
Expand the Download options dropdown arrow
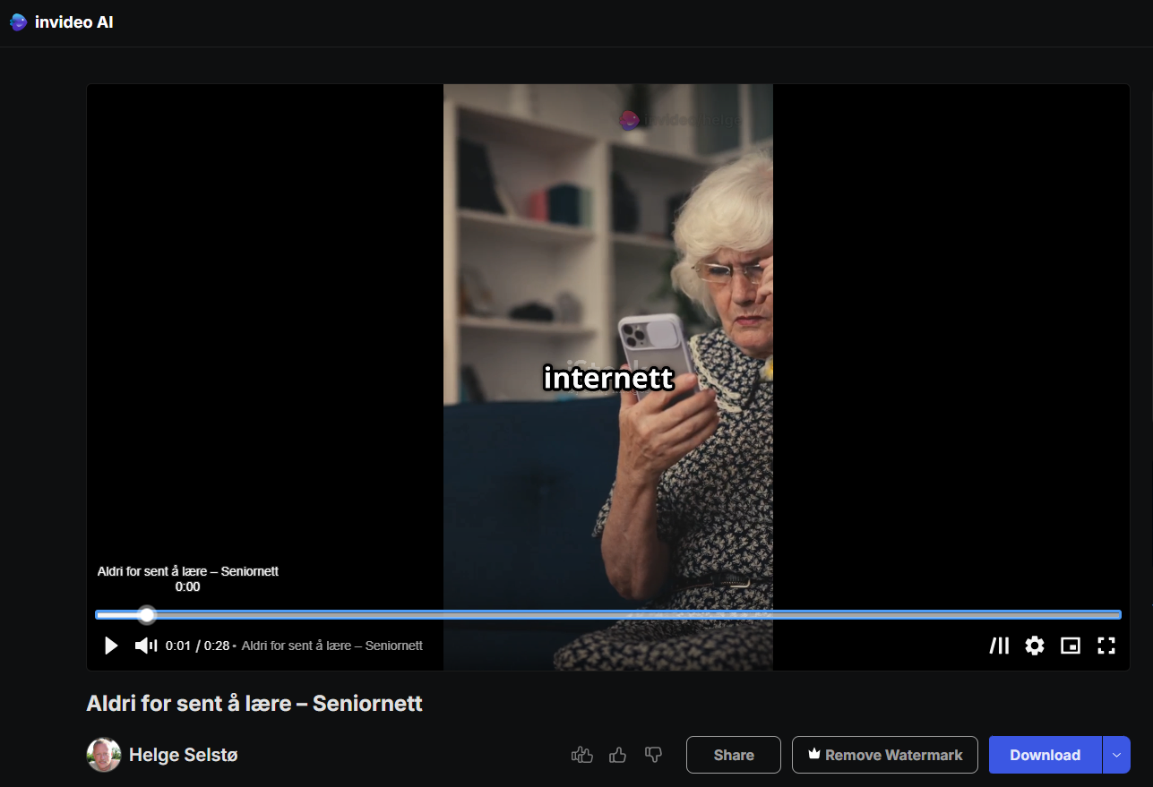click(1116, 755)
